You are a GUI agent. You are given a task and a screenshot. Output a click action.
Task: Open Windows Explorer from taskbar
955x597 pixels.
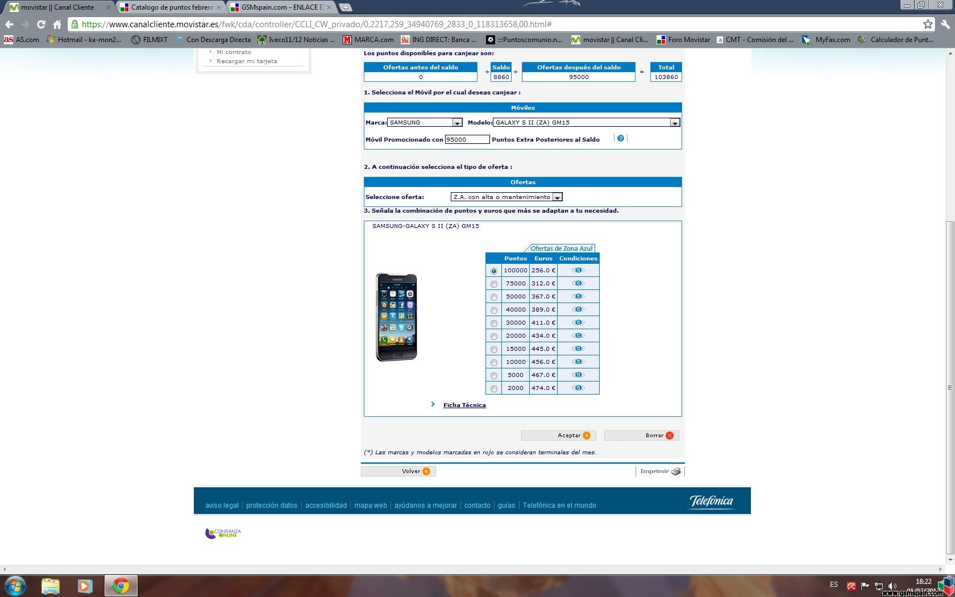pyautogui.click(x=50, y=586)
